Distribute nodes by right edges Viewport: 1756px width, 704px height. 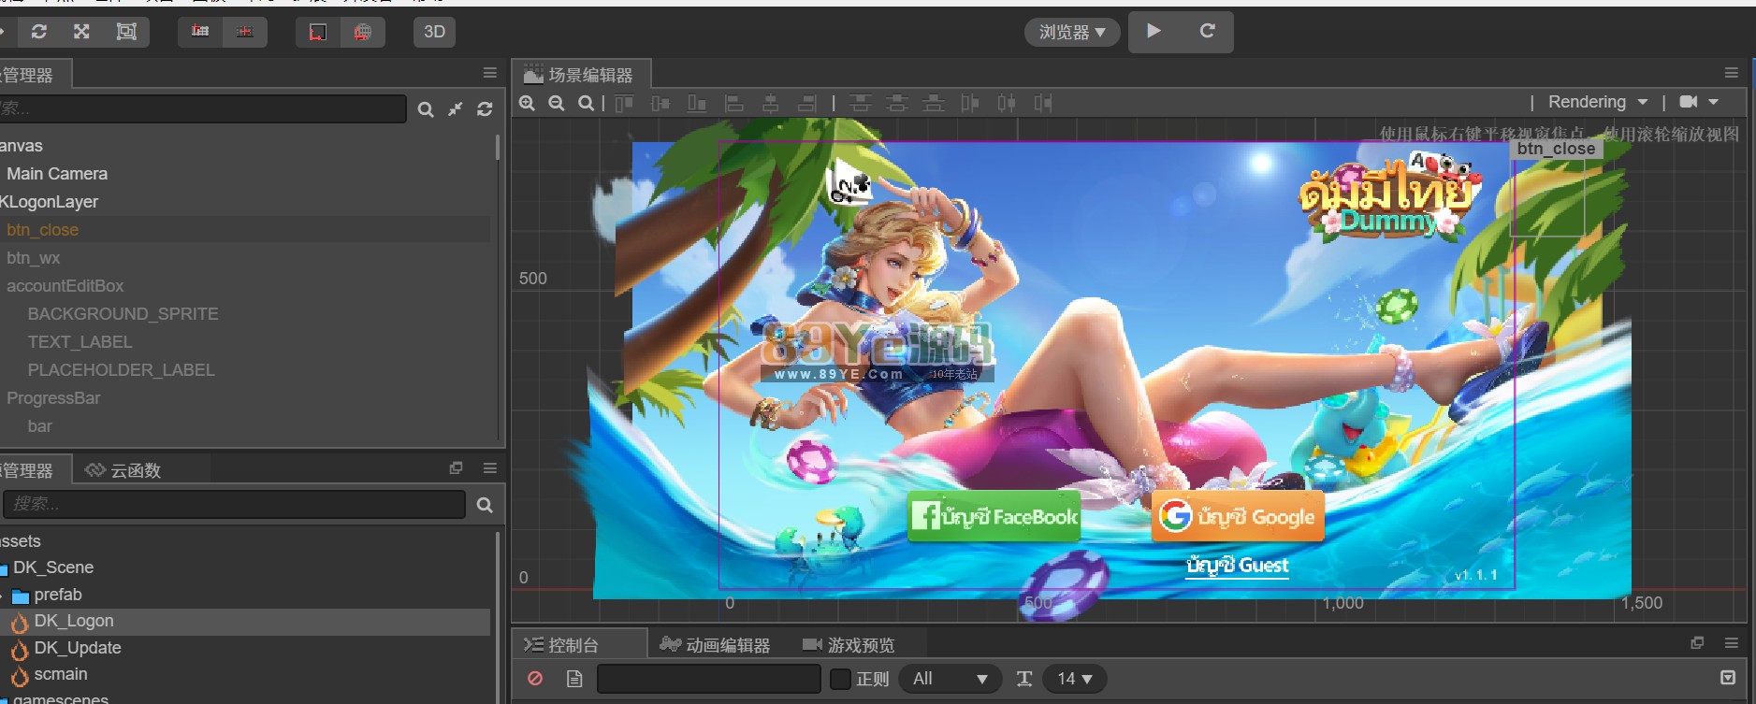1043,103
